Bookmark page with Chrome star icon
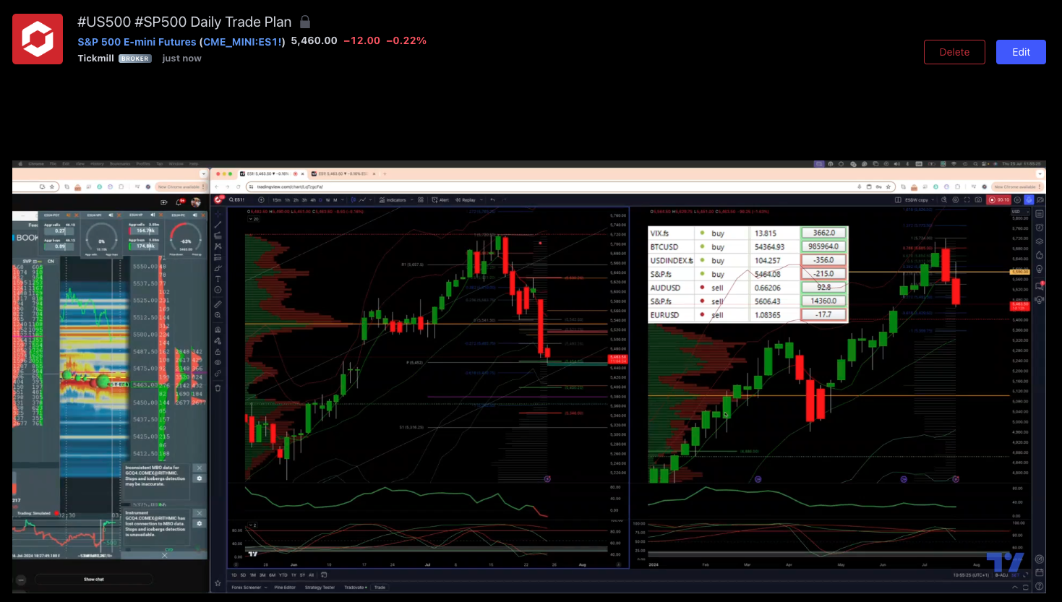The width and height of the screenshot is (1062, 602). pos(888,186)
